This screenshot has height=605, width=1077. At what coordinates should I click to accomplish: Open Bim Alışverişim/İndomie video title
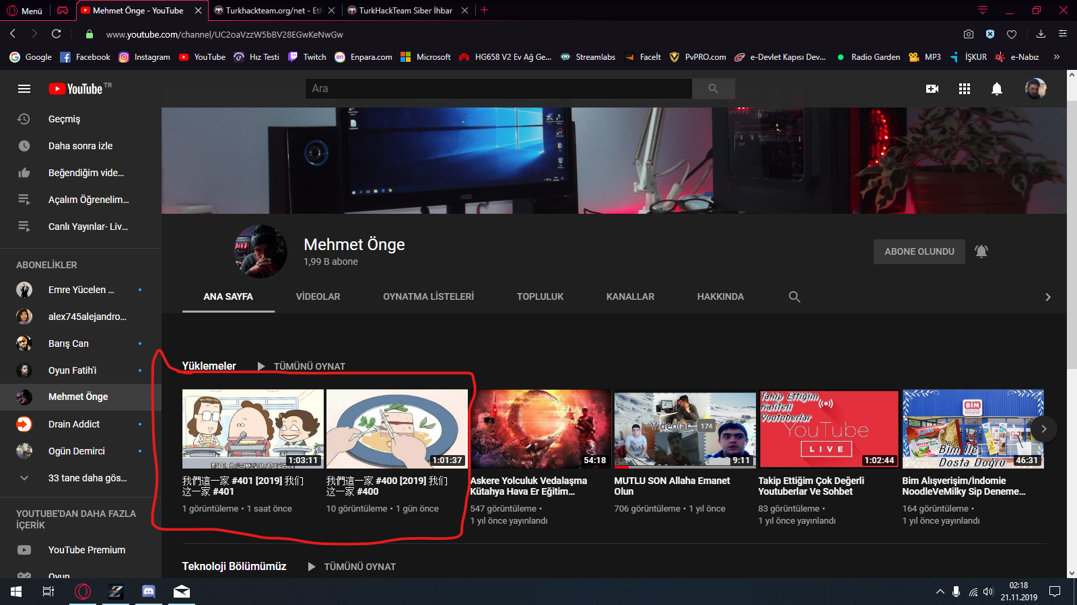pyautogui.click(x=964, y=486)
